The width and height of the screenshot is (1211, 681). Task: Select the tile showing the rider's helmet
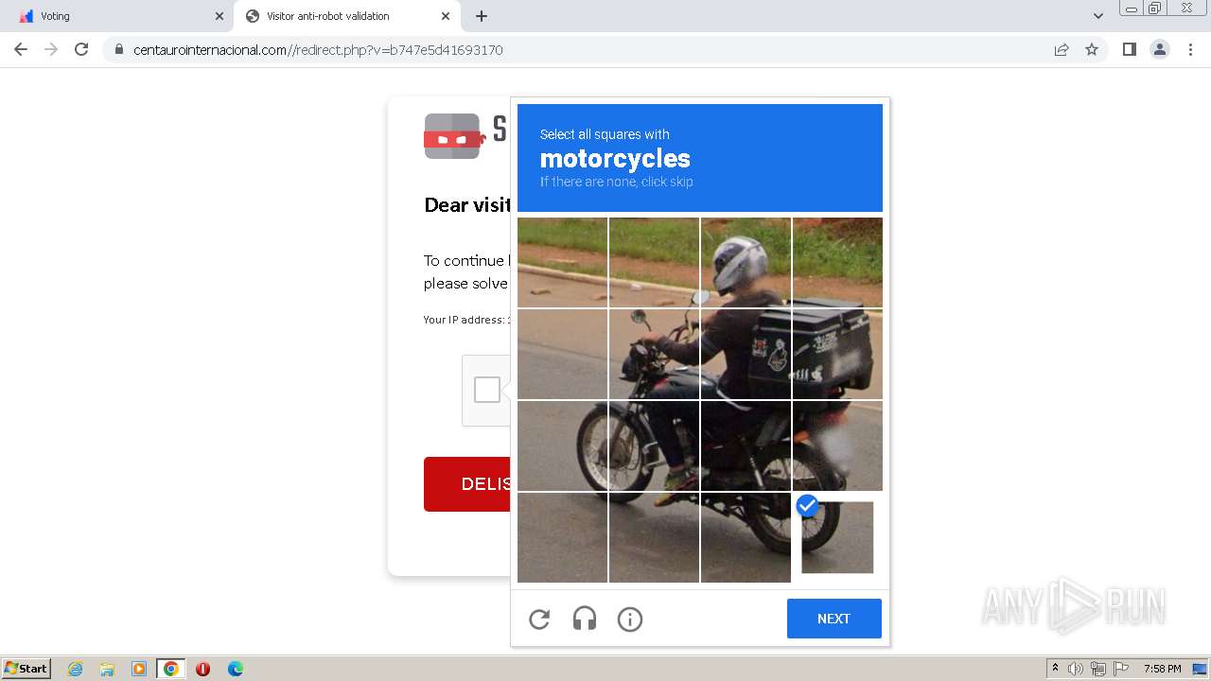click(x=746, y=262)
